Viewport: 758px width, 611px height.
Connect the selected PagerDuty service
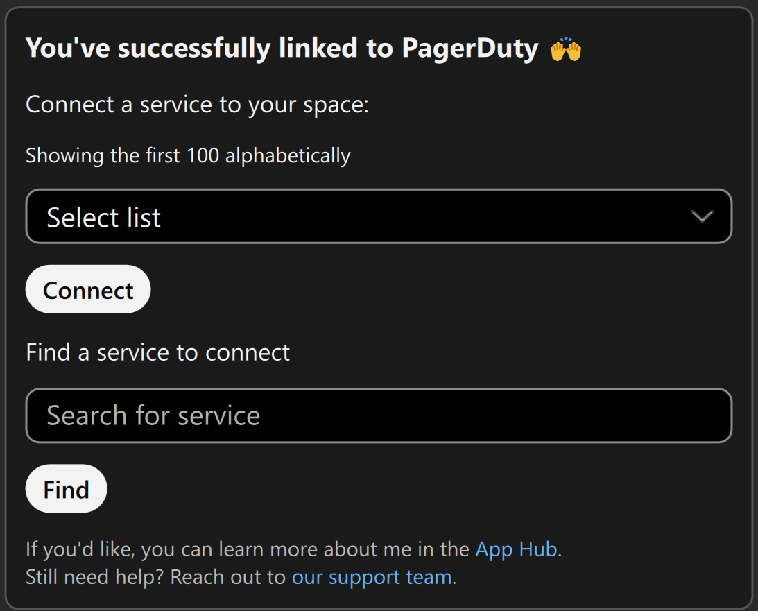(88, 289)
